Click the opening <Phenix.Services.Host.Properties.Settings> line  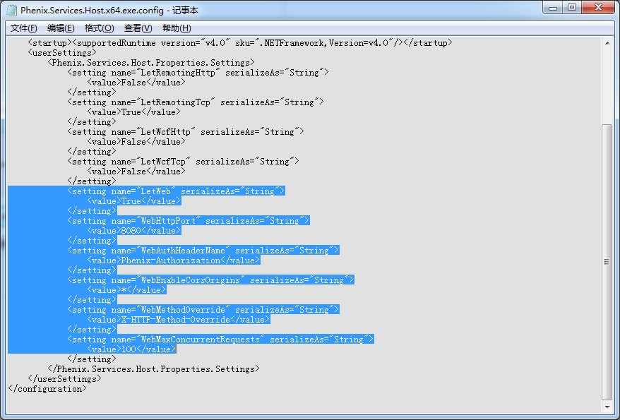[151, 62]
